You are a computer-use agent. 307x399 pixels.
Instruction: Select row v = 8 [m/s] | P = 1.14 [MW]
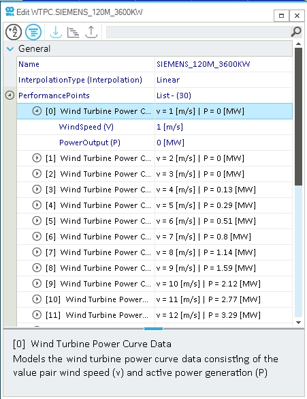pyautogui.click(x=155, y=252)
